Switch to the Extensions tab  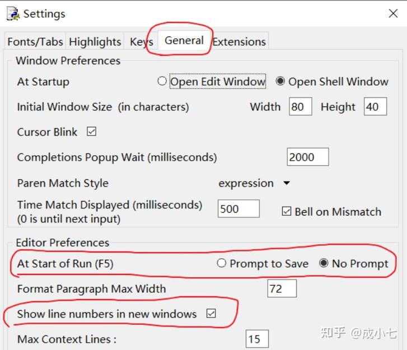click(x=239, y=41)
